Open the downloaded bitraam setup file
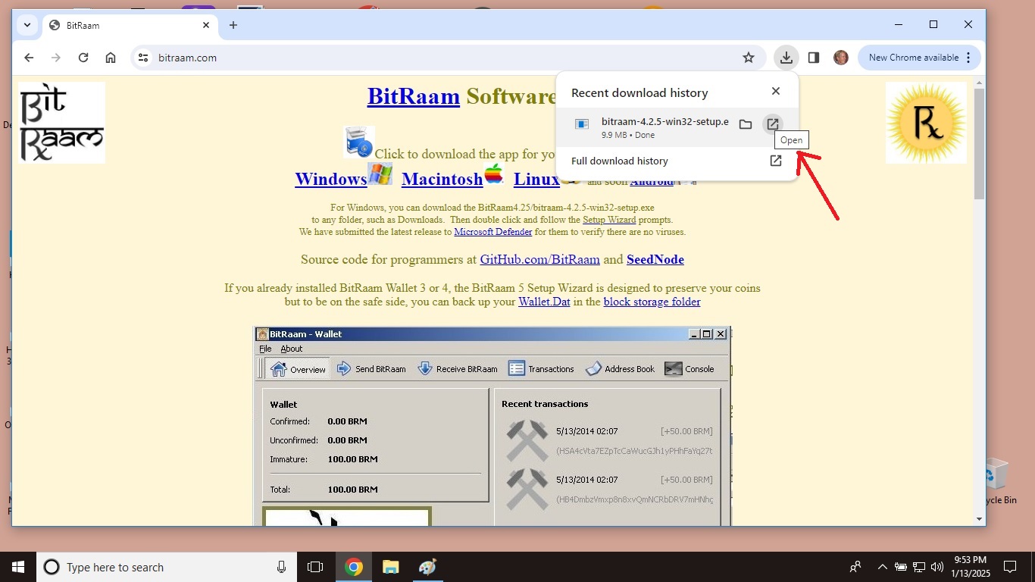The height and width of the screenshot is (582, 1035). click(x=772, y=124)
